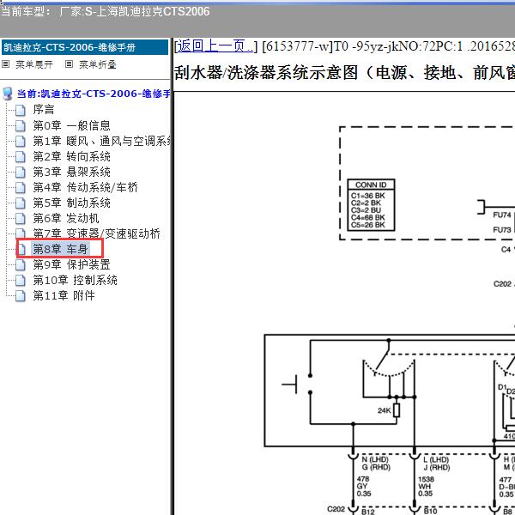Click the computer icon at tree root
Viewport: 515px width, 515px height.
[8, 94]
